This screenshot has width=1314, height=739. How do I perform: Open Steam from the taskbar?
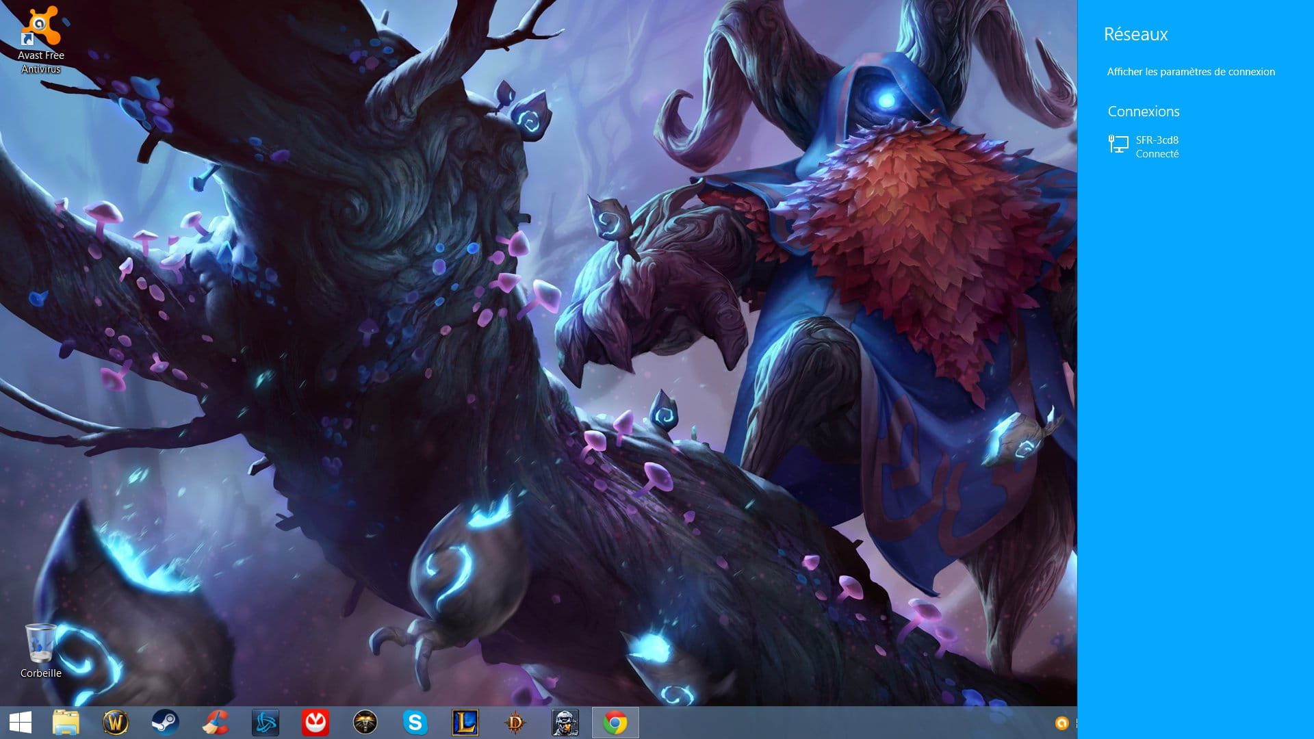[x=165, y=723]
